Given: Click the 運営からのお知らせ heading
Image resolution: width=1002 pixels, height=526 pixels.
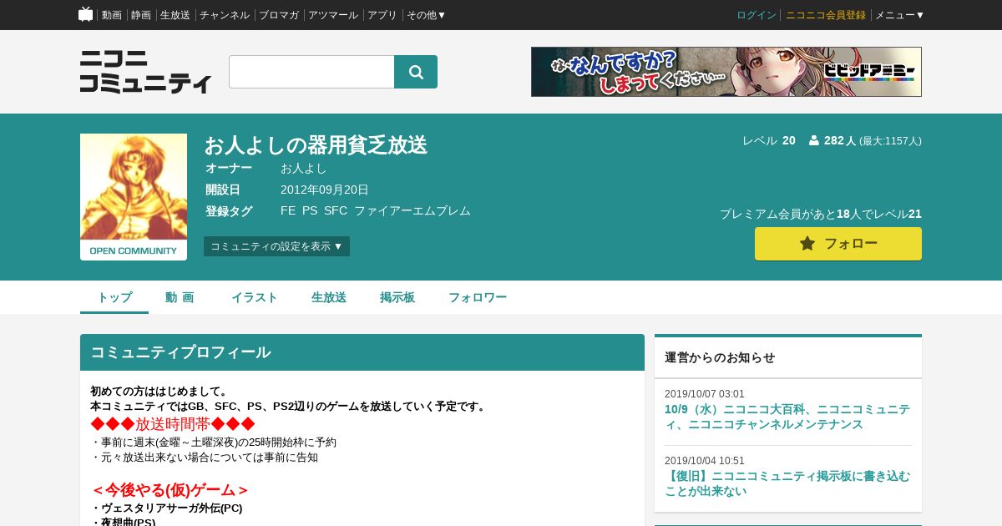Looking at the screenshot, I should click(720, 357).
